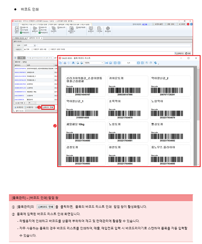Expand the toolbar overflow arrow in barcode viewer
The width and height of the screenshot is (202, 244).
click(158, 64)
